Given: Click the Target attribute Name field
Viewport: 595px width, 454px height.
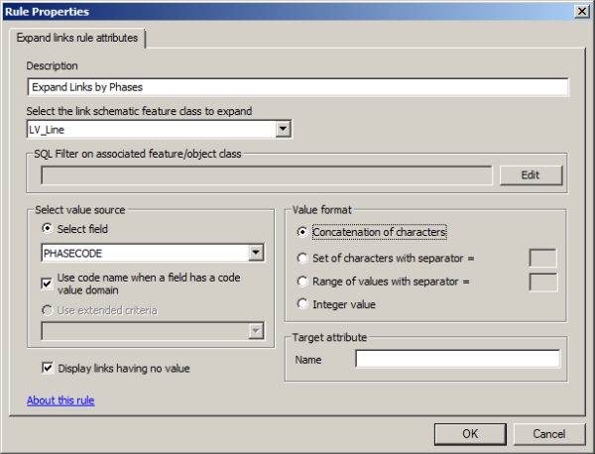Looking at the screenshot, I should 458,359.
